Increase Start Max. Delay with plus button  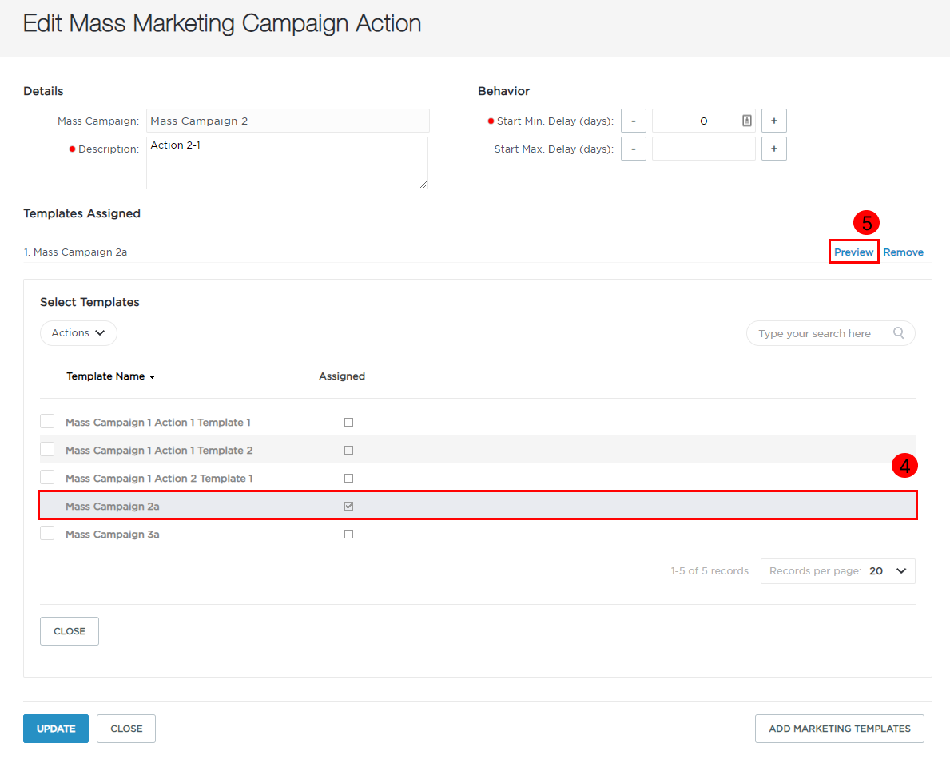773,149
